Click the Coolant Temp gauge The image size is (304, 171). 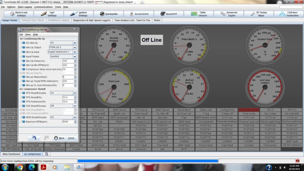(265, 45)
